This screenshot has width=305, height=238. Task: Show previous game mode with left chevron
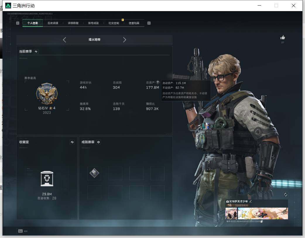(x=65, y=40)
